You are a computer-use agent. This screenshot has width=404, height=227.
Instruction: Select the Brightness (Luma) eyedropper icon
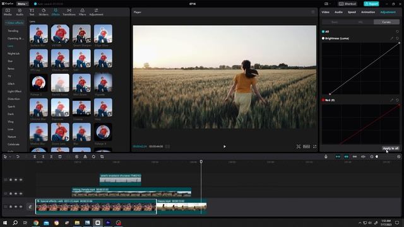coord(391,38)
